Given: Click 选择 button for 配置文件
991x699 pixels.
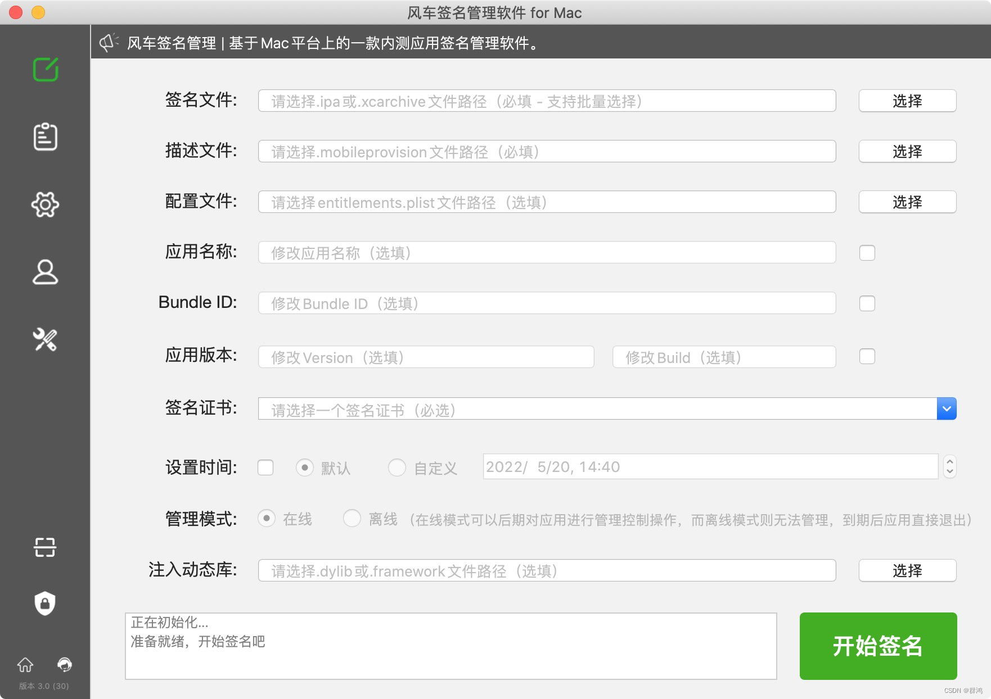Looking at the screenshot, I should pyautogui.click(x=907, y=202).
